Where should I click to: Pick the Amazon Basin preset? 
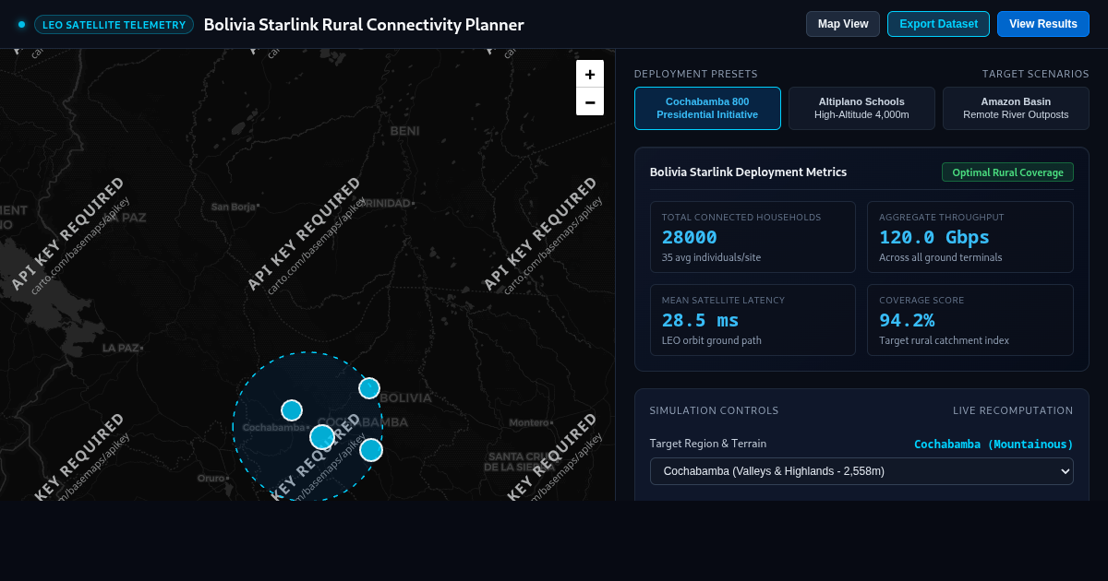click(x=1016, y=108)
